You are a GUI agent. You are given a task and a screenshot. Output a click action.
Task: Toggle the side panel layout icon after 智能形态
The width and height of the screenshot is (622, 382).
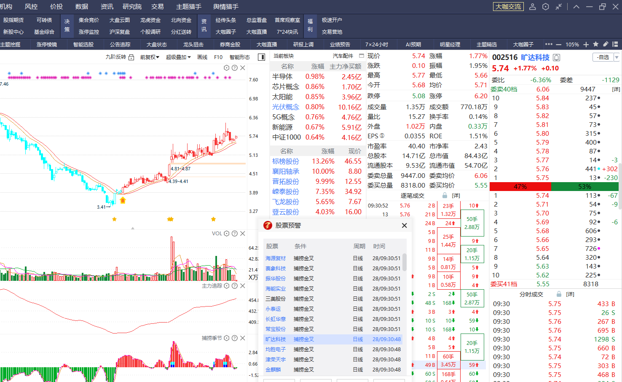(262, 57)
